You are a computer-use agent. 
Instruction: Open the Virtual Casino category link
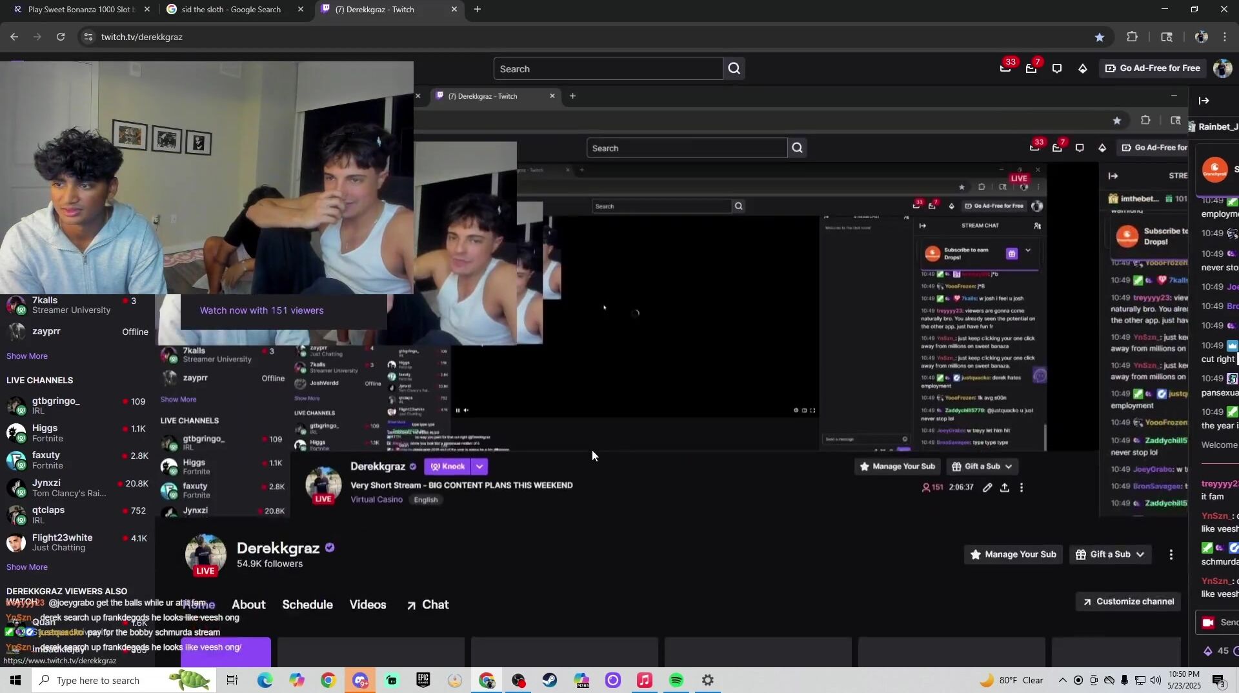coord(376,499)
